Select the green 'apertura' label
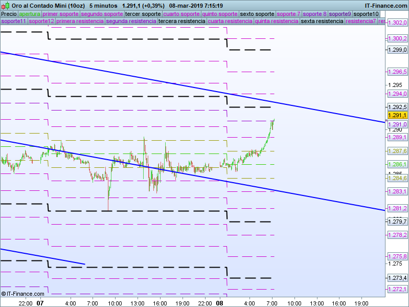Image resolution: width=409 pixels, height=307 pixels. pyautogui.click(x=30, y=14)
